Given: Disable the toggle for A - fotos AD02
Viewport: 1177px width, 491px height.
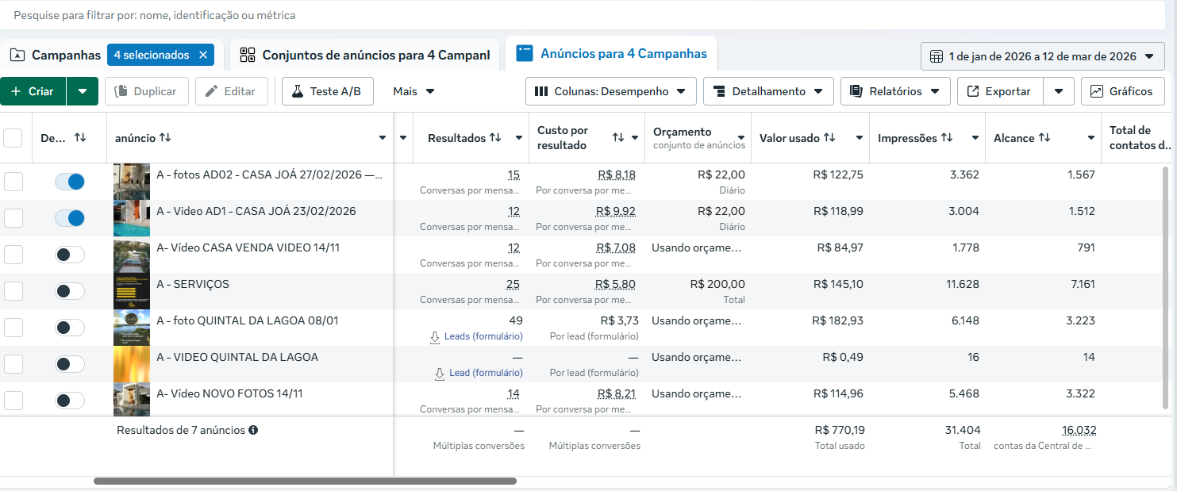Looking at the screenshot, I should (70, 182).
